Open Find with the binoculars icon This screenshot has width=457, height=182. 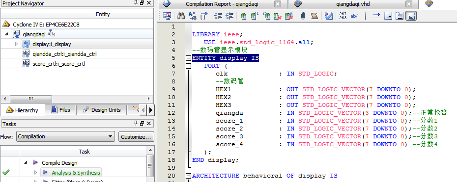181,16
